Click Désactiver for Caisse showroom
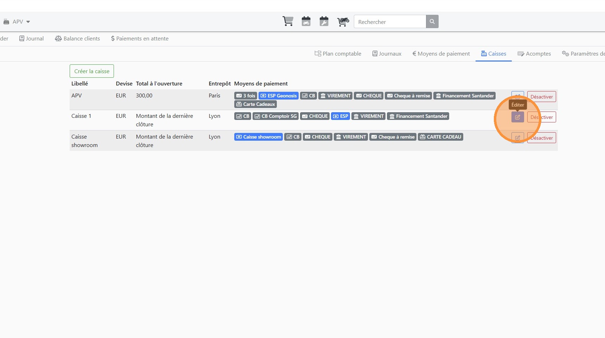Viewport: 605px width, 338px height. (542, 138)
